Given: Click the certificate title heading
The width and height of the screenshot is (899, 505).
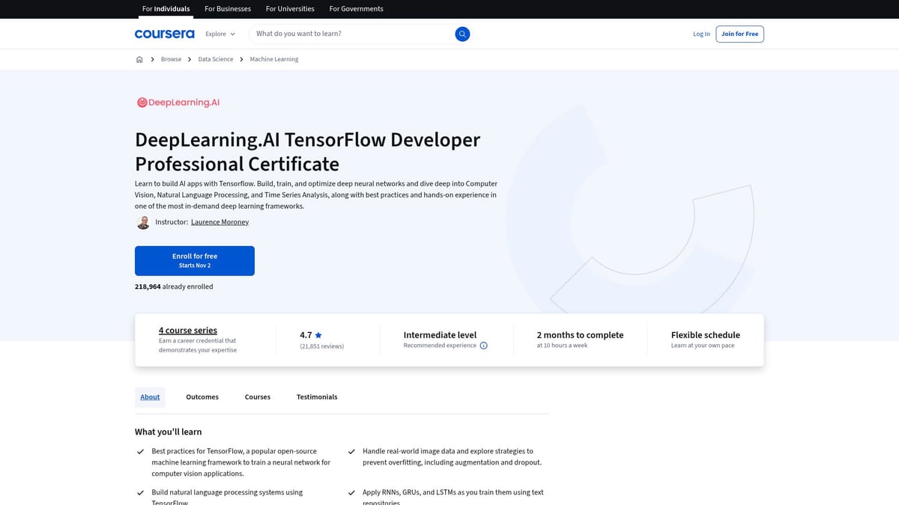Looking at the screenshot, I should coord(308,152).
